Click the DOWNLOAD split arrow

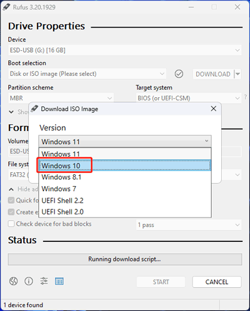(237, 74)
